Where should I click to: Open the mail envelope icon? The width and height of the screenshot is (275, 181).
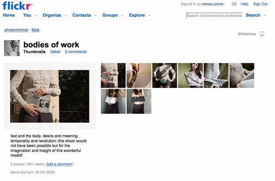234,4
